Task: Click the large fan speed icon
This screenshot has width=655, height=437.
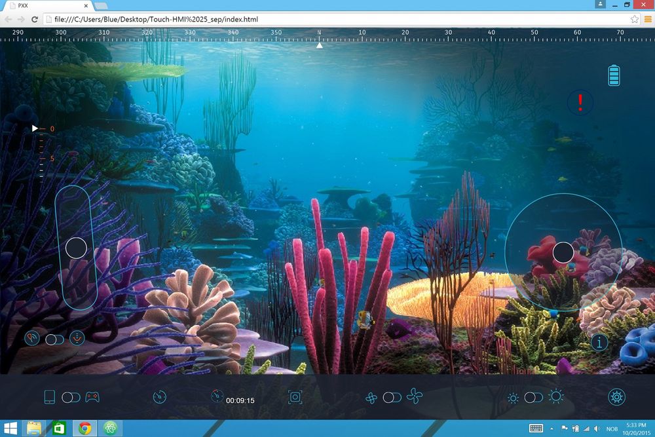Action: pos(415,396)
